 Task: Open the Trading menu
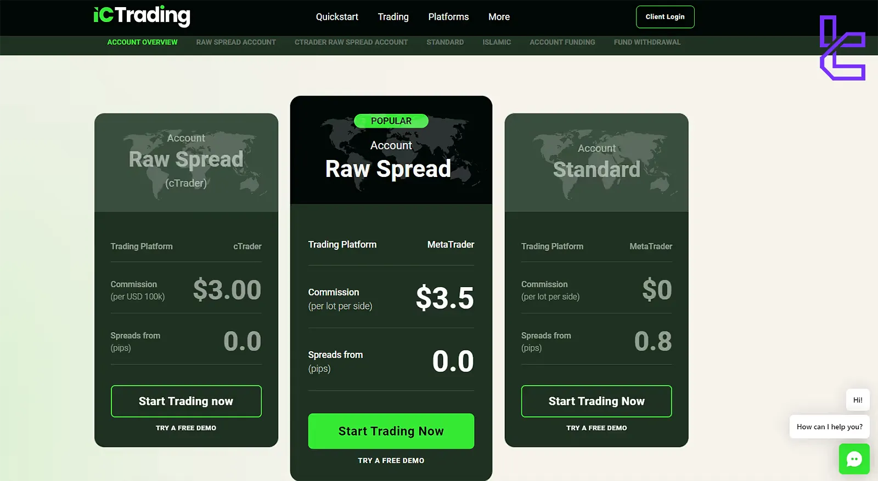[393, 17]
